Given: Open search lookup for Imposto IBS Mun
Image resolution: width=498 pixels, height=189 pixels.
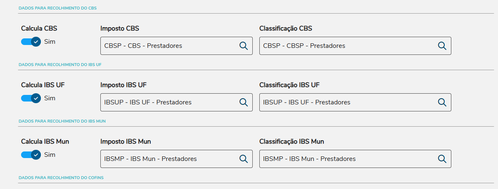Looking at the screenshot, I should (244, 159).
